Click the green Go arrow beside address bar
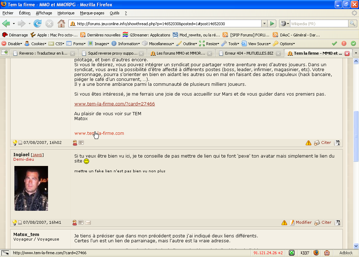This screenshot has height=257, width=359. pyautogui.click(x=272, y=23)
